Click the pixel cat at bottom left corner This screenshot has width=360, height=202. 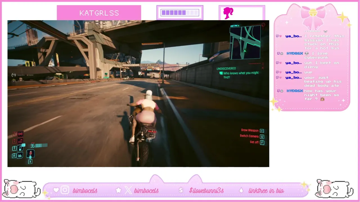click(21, 189)
